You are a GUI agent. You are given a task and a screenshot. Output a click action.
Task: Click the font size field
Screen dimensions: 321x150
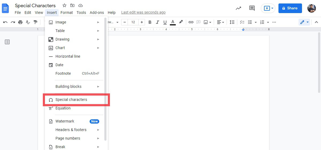tap(133, 22)
